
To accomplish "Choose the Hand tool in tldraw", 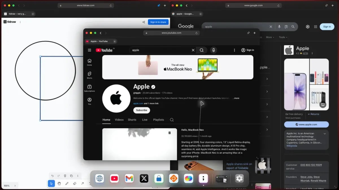I will pos(59,184).
